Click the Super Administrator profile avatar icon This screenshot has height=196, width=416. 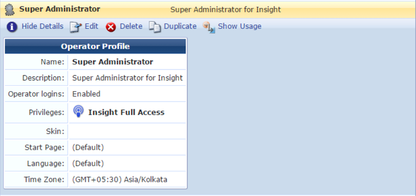(x=10, y=9)
